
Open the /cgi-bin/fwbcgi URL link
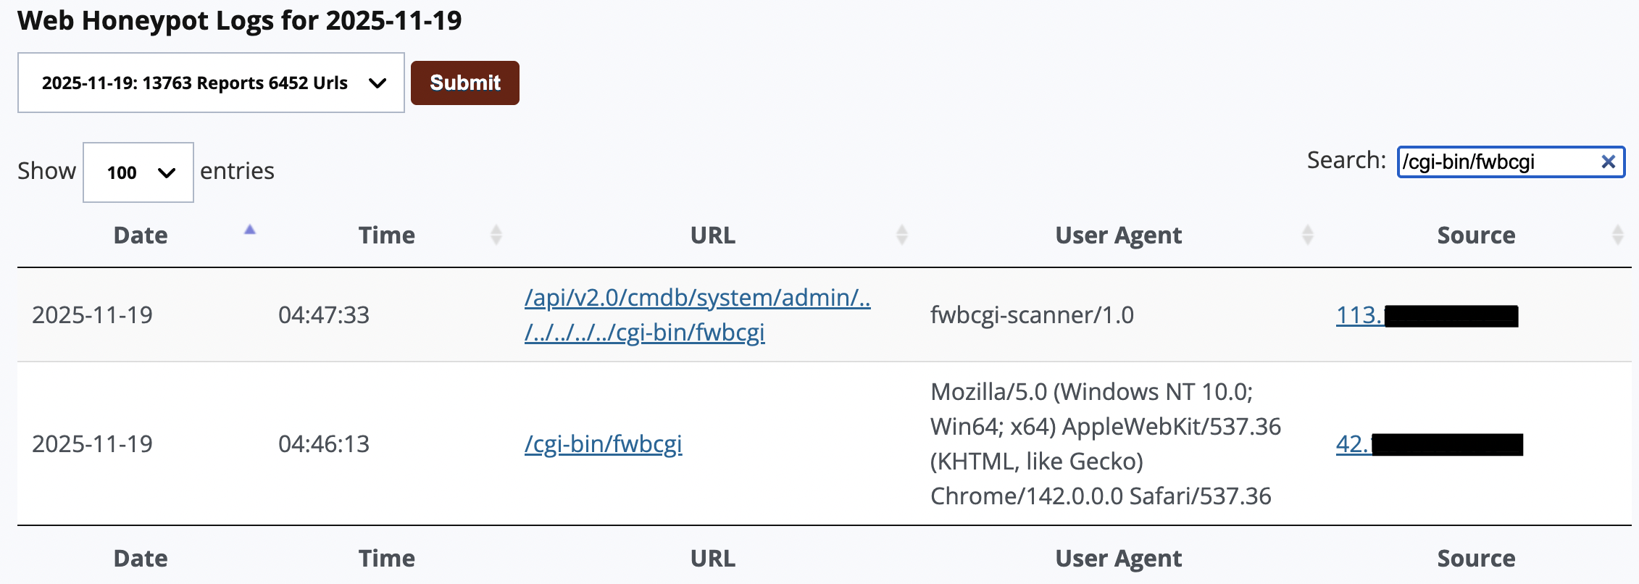point(603,443)
